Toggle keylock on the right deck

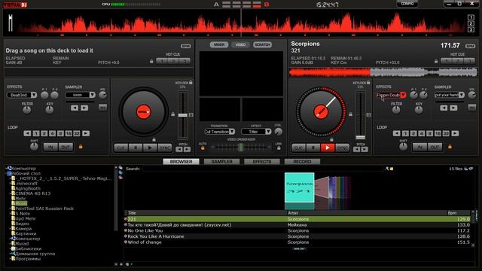pyautogui.click(x=368, y=82)
